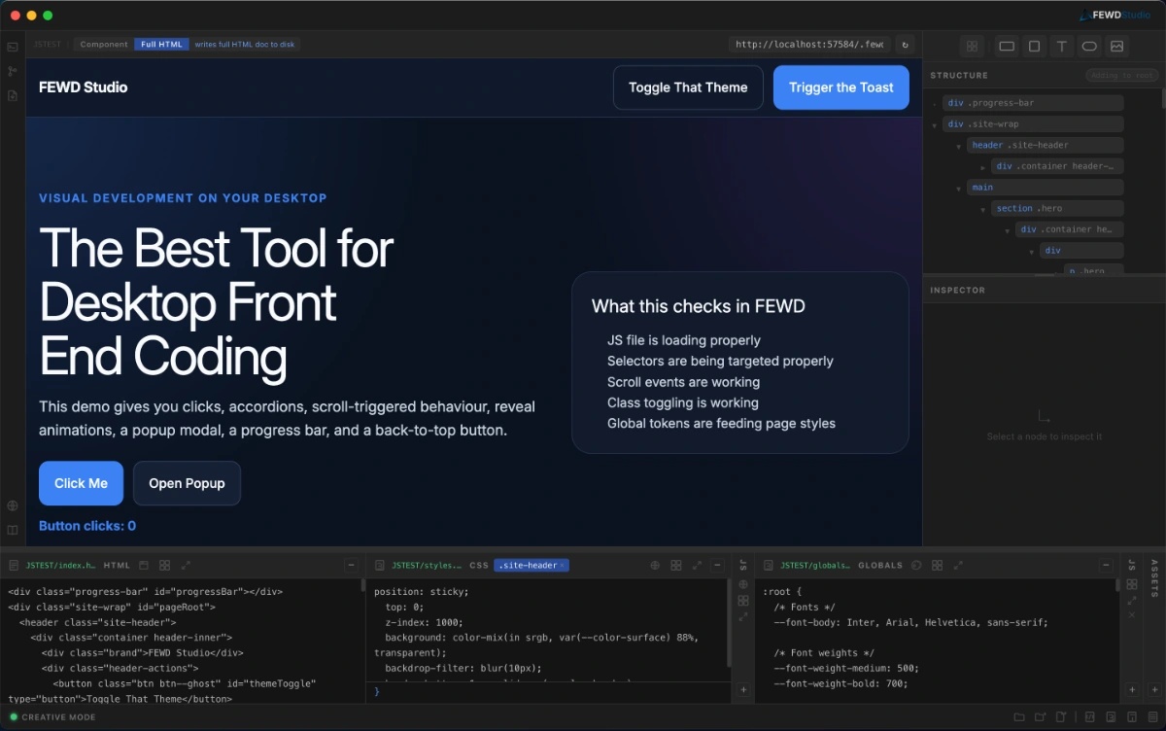Click the topmost left sidebar preview icon
The image size is (1166, 731).
(13, 47)
